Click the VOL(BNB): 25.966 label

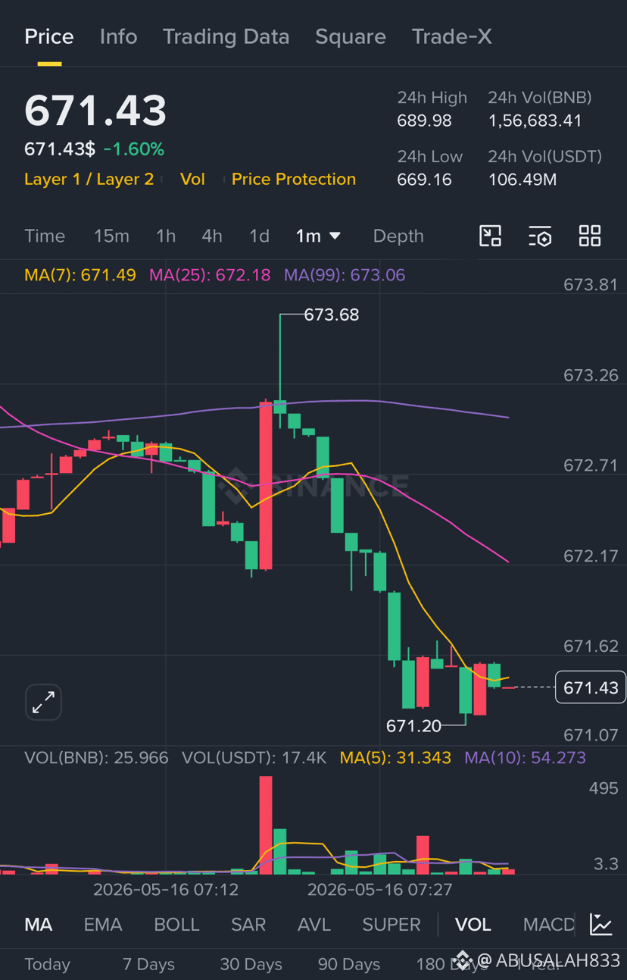point(96,757)
